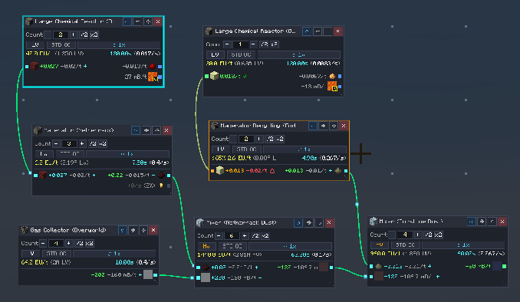Click the end stone input icon in Count 1 Large Chemical Reactor
Screen dimensions: 520x302
click(x=214, y=76)
